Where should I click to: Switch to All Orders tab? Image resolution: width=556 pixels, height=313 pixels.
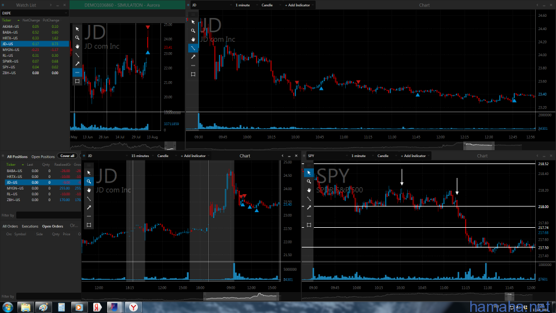(10, 226)
